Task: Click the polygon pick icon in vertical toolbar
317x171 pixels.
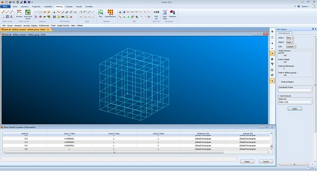Action: click(x=272, y=38)
